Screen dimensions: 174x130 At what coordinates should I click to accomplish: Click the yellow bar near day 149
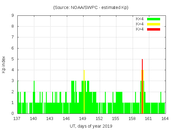84,92
